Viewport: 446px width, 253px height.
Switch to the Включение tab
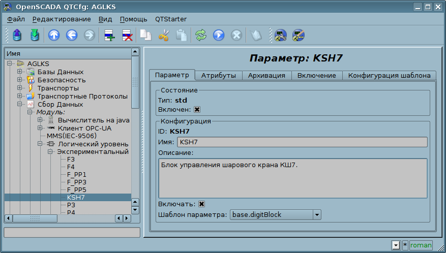coord(317,75)
